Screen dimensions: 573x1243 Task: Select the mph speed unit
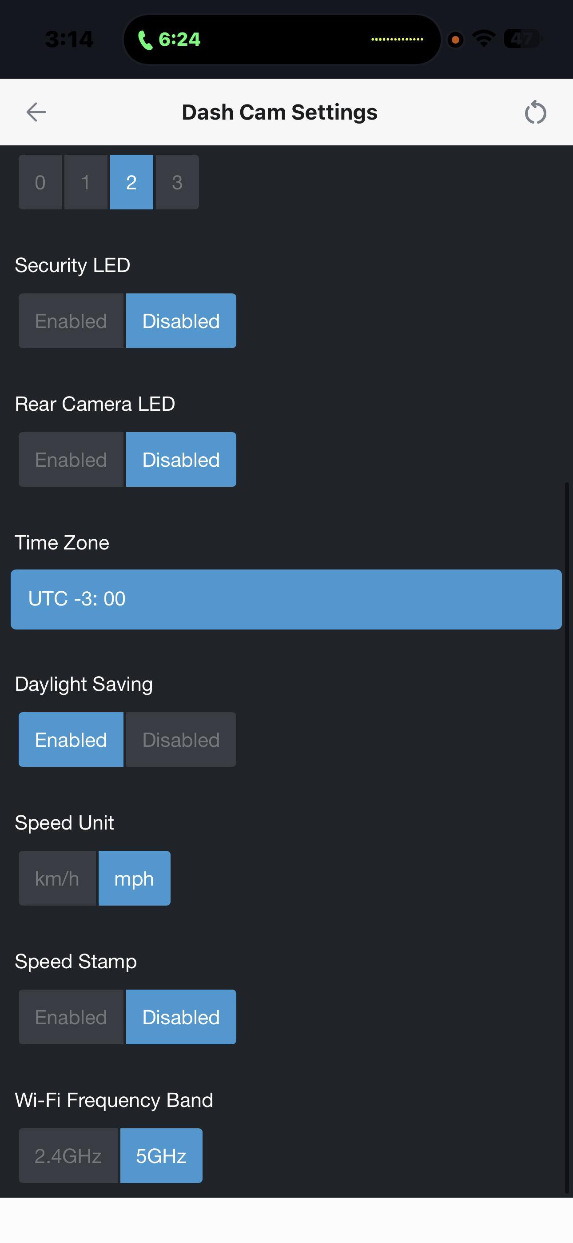(x=134, y=878)
